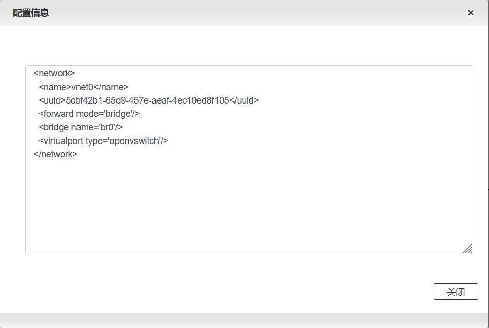Click the 配置信息 dialog title
The image size is (489, 328).
tap(31, 13)
